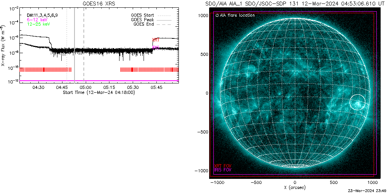Click the green '12-25 keV' label
This screenshot has width=388, height=194.
point(38,24)
